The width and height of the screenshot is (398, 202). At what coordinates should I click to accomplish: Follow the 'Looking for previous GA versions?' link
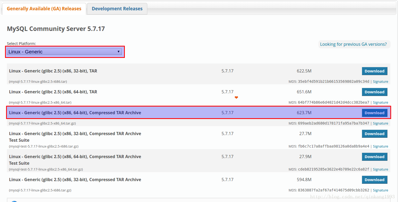click(353, 44)
